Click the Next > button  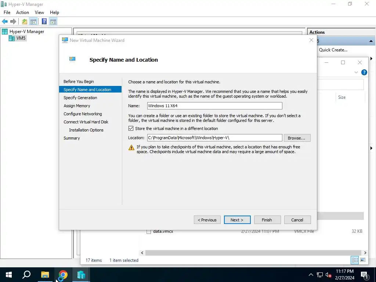pos(237,220)
